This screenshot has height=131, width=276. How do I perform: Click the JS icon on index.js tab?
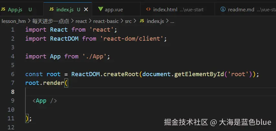(x=52, y=9)
